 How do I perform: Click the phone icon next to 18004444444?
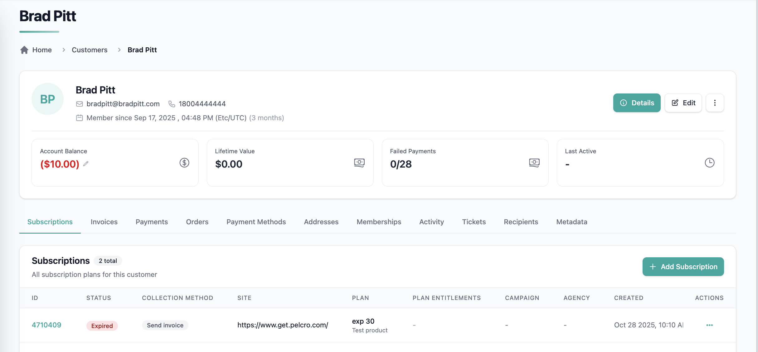[172, 104]
